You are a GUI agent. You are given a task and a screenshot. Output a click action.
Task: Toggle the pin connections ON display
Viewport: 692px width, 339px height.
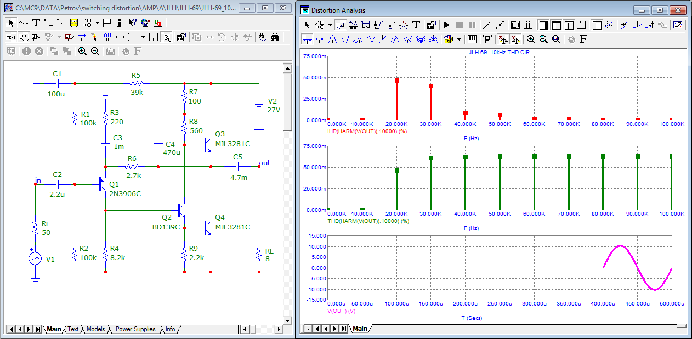point(107,37)
